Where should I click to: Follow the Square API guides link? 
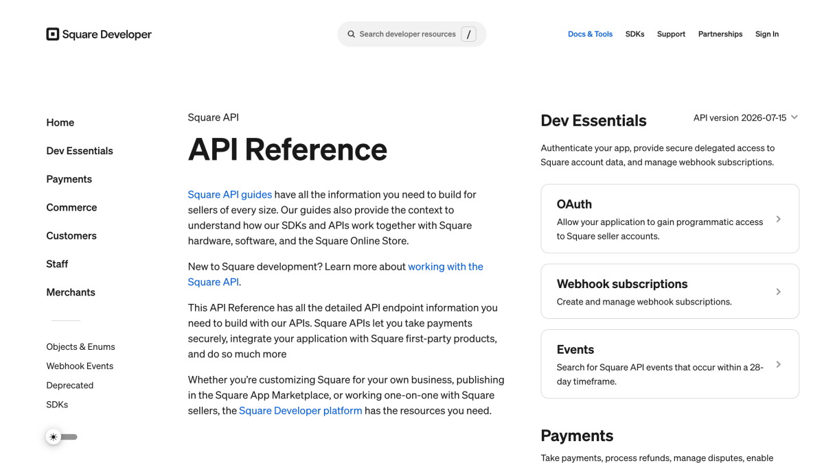[x=230, y=195]
